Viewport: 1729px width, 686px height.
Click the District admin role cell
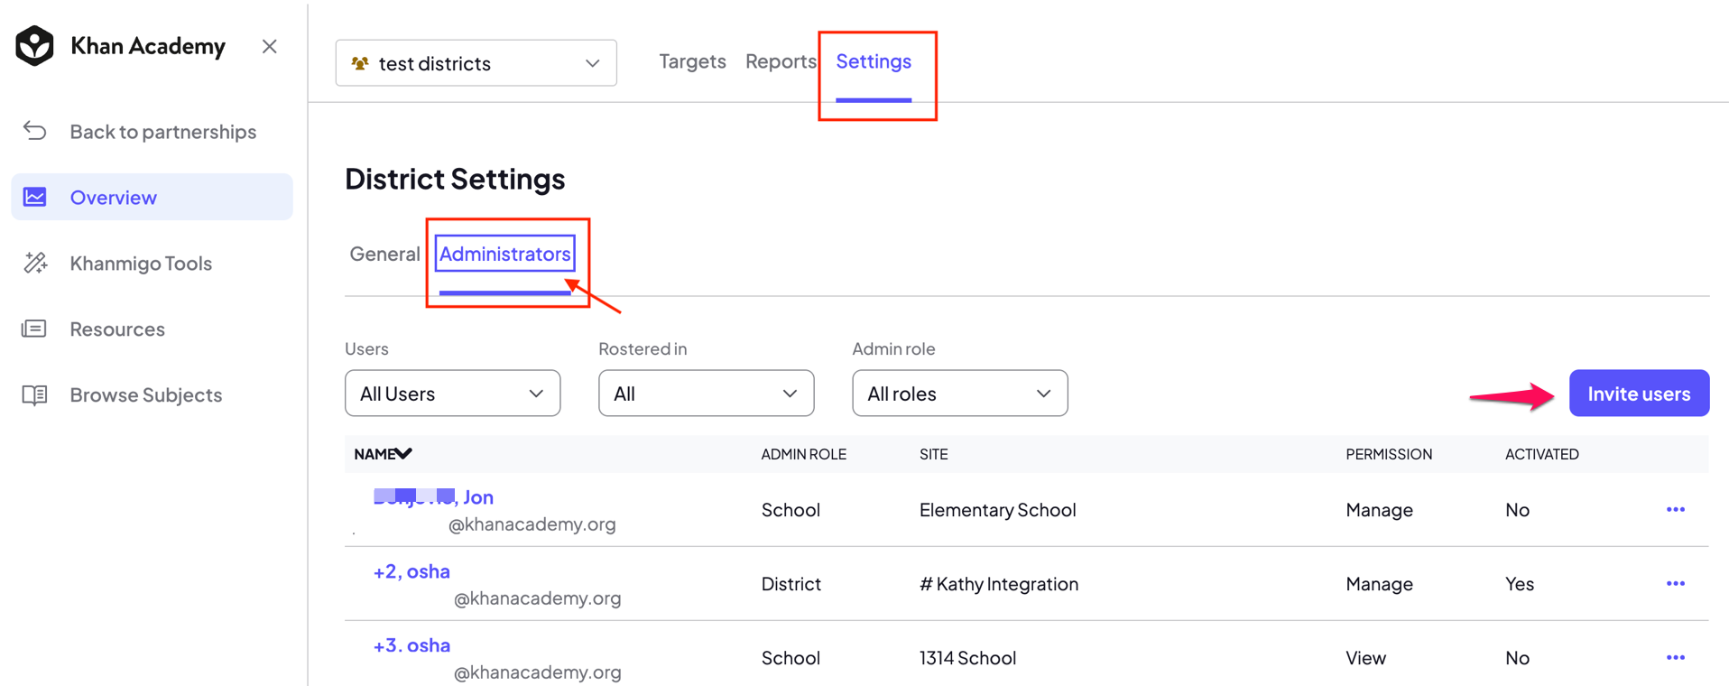791,584
